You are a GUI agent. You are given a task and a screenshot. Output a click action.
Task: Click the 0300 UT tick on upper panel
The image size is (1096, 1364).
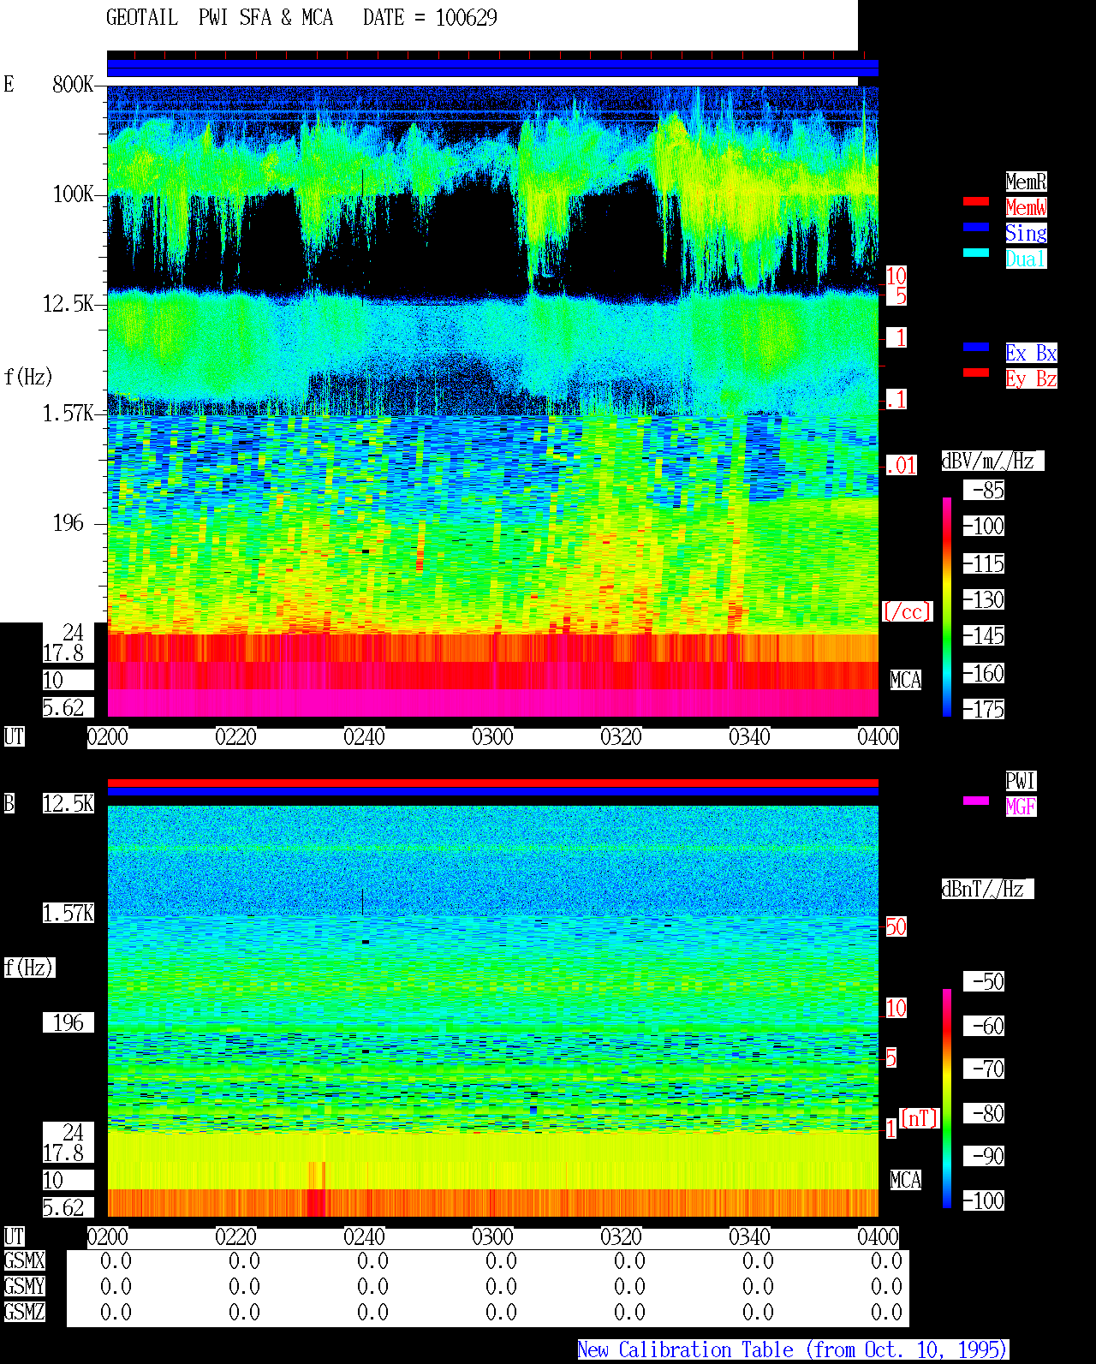(x=492, y=737)
